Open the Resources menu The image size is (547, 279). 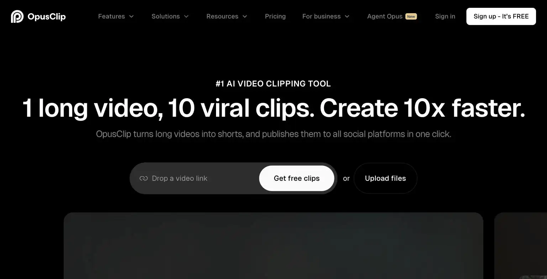[227, 16]
